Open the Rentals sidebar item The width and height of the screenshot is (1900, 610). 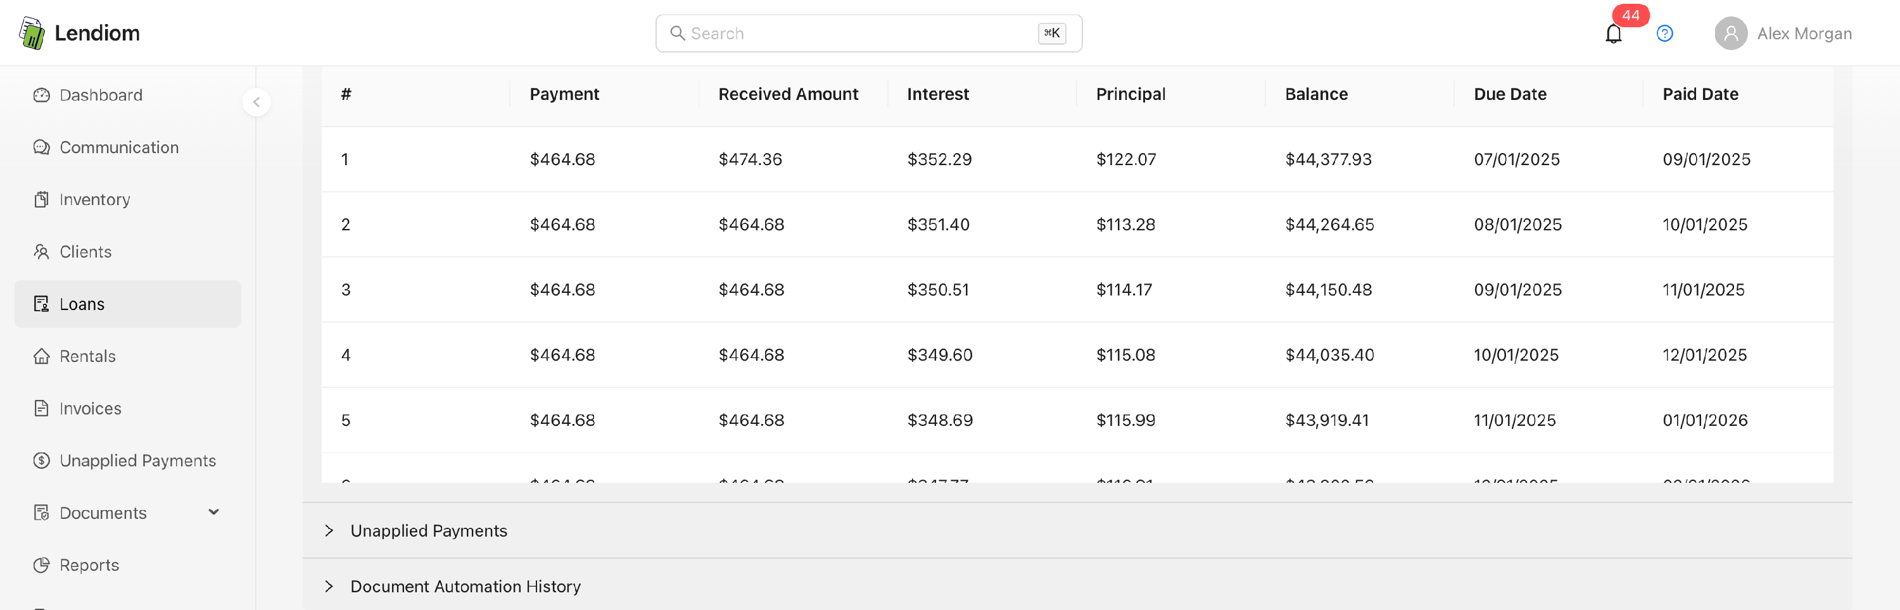(127, 356)
